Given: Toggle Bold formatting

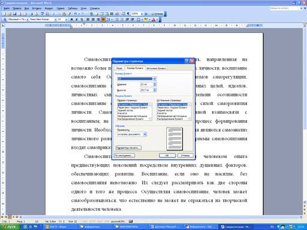Looking at the screenshot, I should tap(72, 19).
